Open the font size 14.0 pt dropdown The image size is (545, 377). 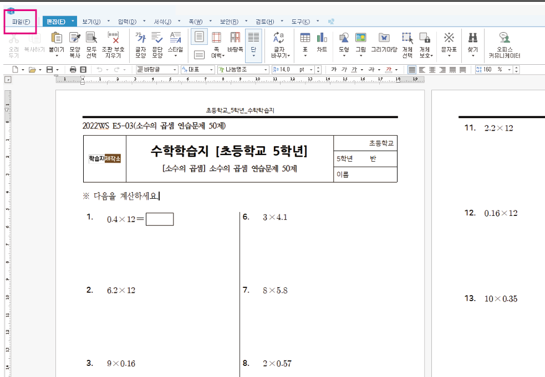tap(311, 70)
